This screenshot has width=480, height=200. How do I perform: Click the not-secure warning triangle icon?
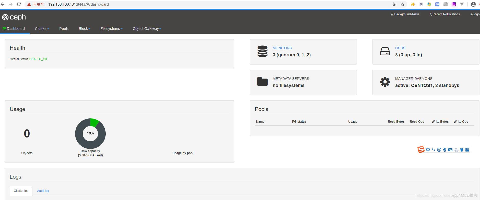pos(29,4)
